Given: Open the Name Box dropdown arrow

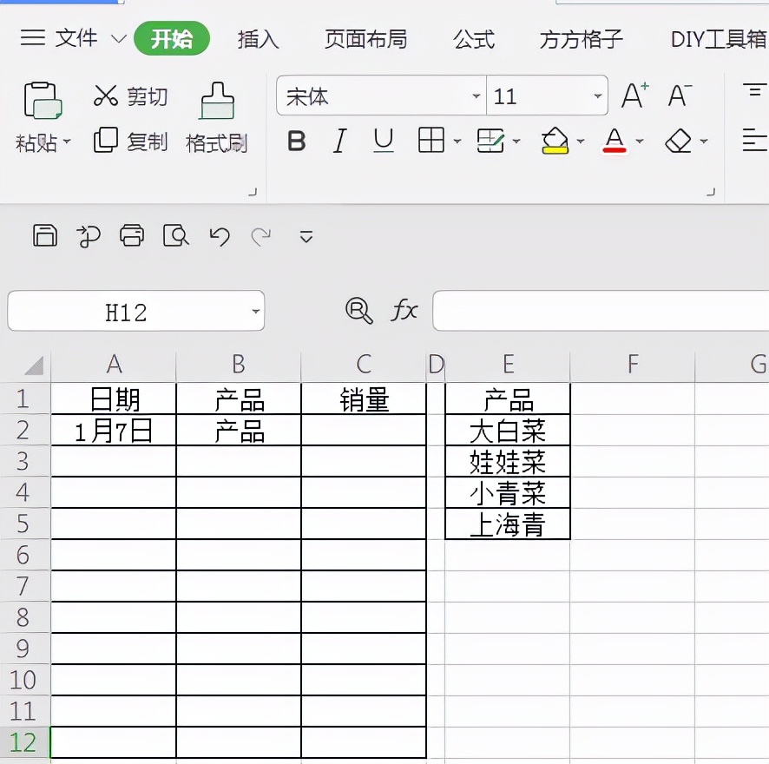Looking at the screenshot, I should 255,311.
